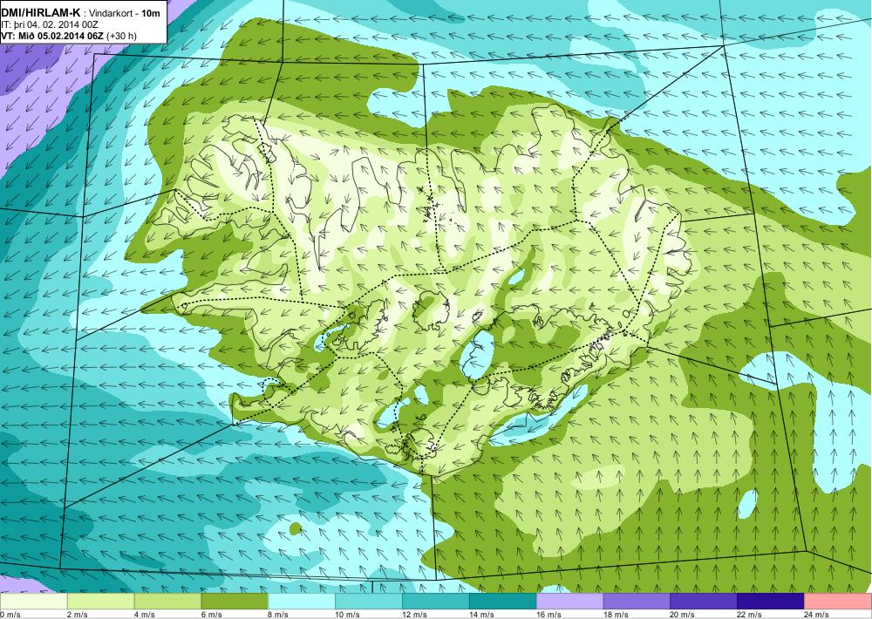The height and width of the screenshot is (619, 872).
Task: Select the light lime 2 m/s legend swatch
Action: click(100, 601)
